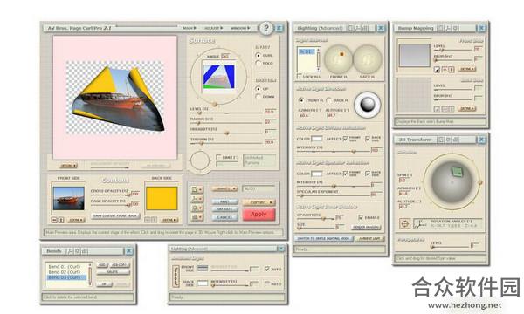Viewport: 524px width, 314px height.
Task: Open the Export dropdown button
Action: 259,202
